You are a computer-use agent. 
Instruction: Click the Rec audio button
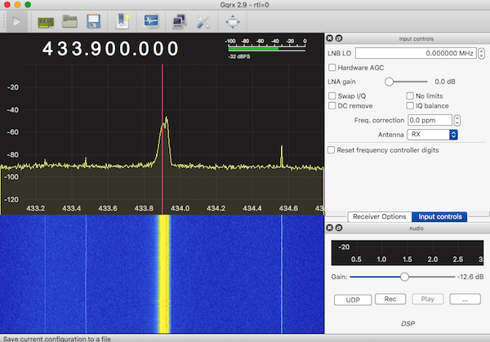click(390, 299)
